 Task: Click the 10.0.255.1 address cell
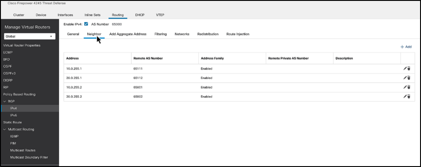(x=74, y=68)
